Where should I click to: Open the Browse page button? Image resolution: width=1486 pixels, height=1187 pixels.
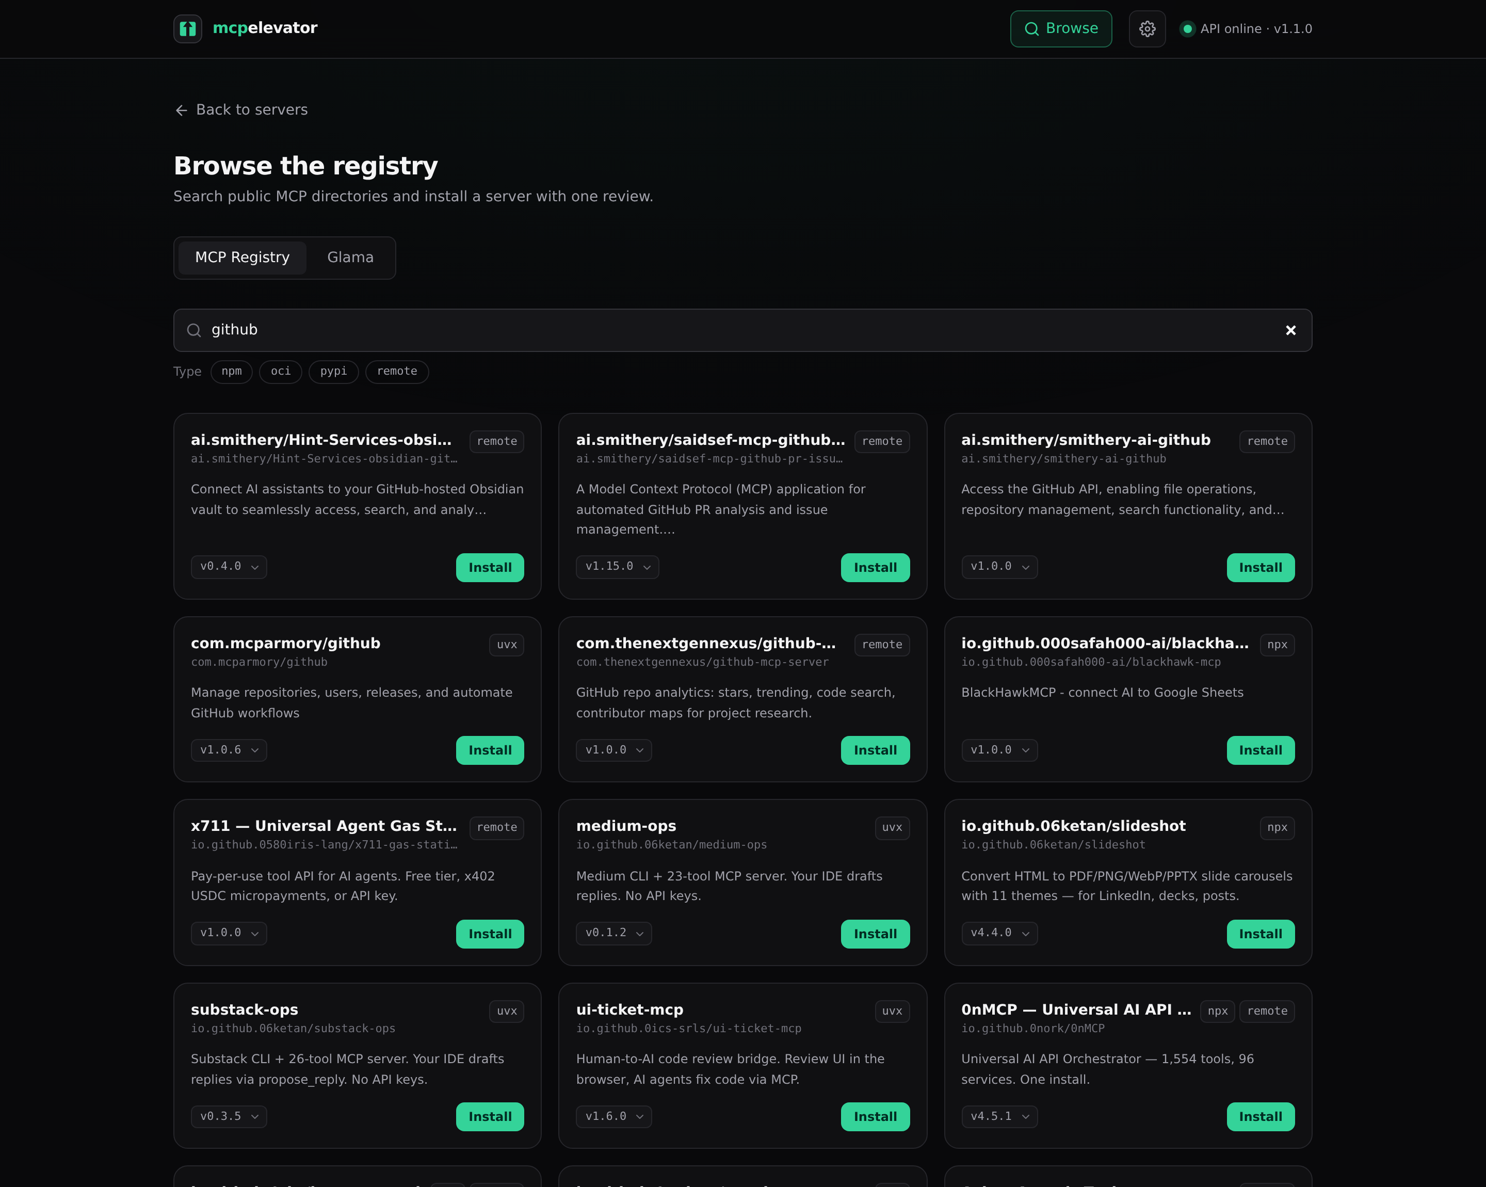coord(1061,29)
